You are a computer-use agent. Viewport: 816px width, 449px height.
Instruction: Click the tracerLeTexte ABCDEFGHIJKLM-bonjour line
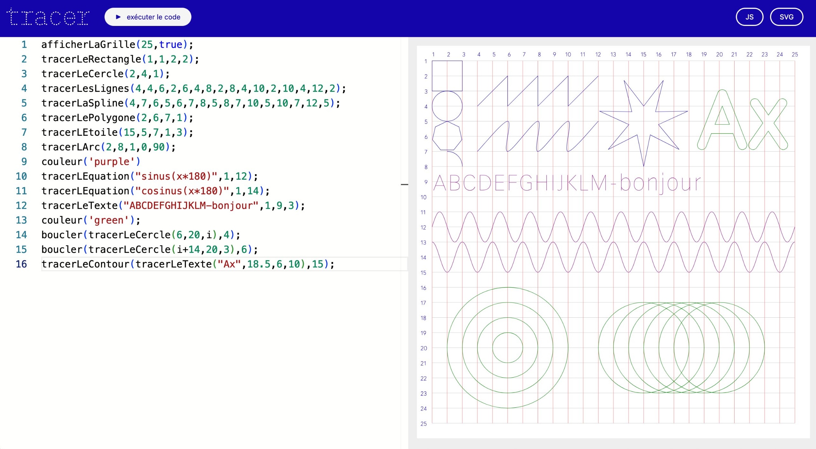pyautogui.click(x=173, y=206)
